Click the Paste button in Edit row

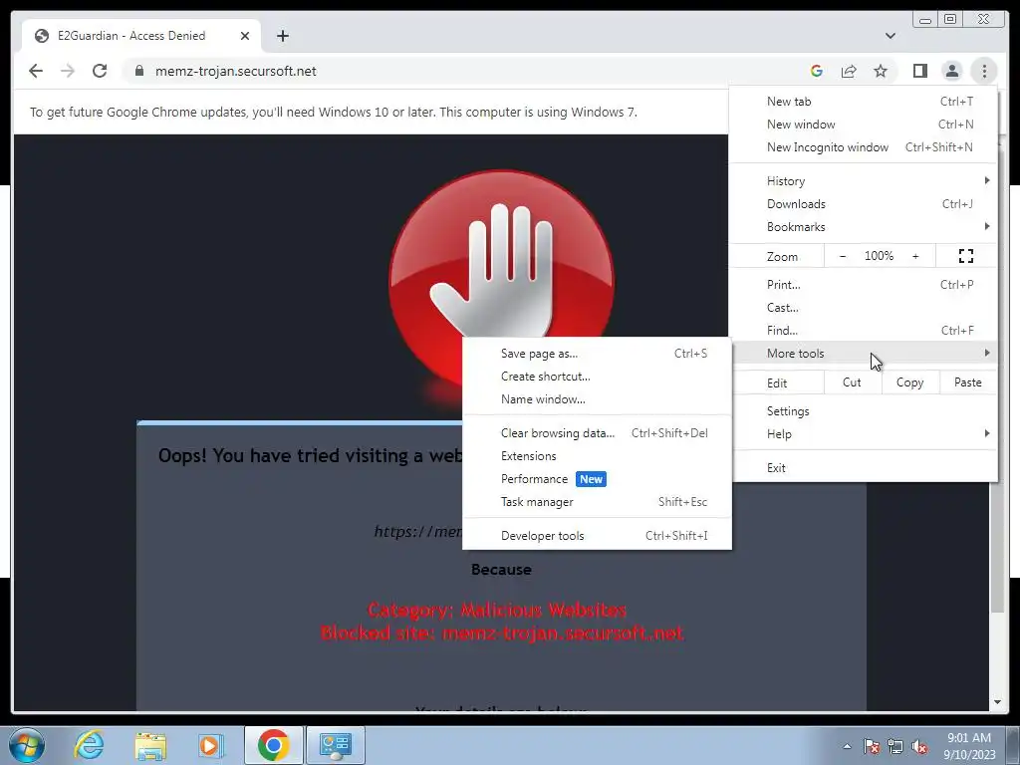coord(968,382)
